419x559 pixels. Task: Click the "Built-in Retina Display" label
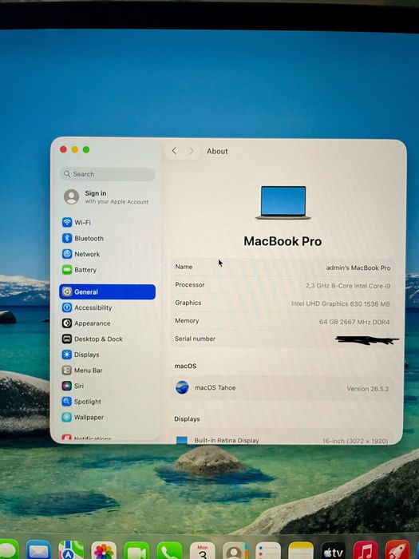[x=227, y=440]
